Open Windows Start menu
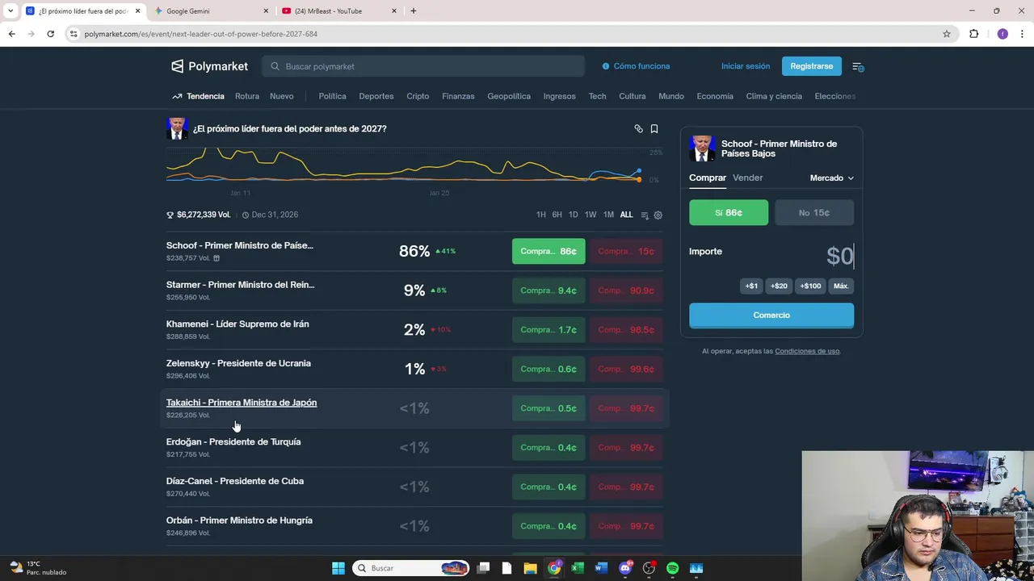Screen dimensions: 1034x581 click(338, 568)
